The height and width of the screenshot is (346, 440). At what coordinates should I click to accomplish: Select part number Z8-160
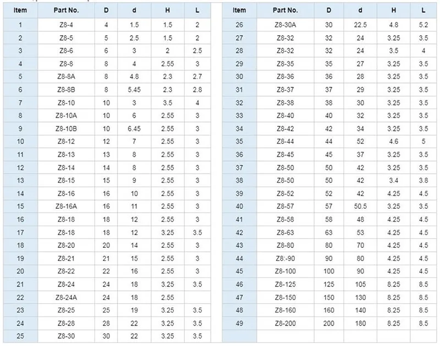point(285,310)
